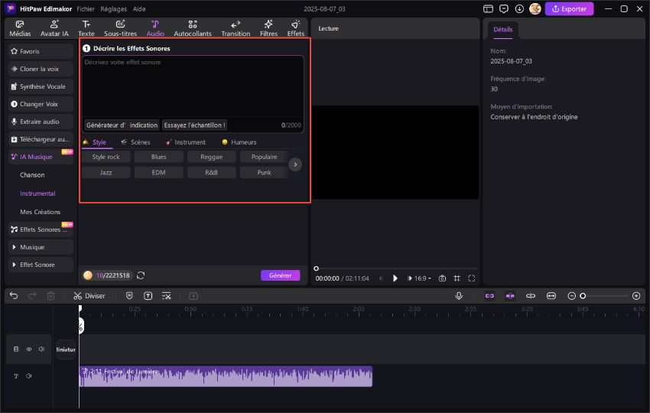This screenshot has width=650, height=413.
Task: Open the Filtres panel
Action: click(x=268, y=28)
